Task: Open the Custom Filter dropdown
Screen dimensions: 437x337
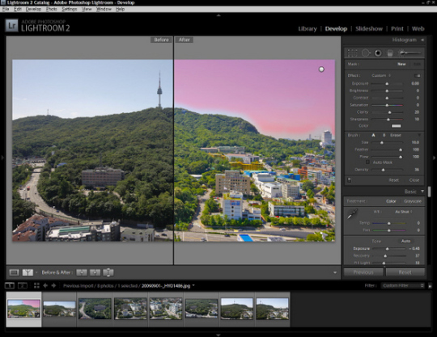Action: [x=403, y=285]
